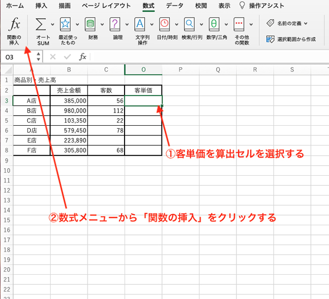329x299 pixels.
Task: Select row 9 header
Action: click(x=7, y=161)
